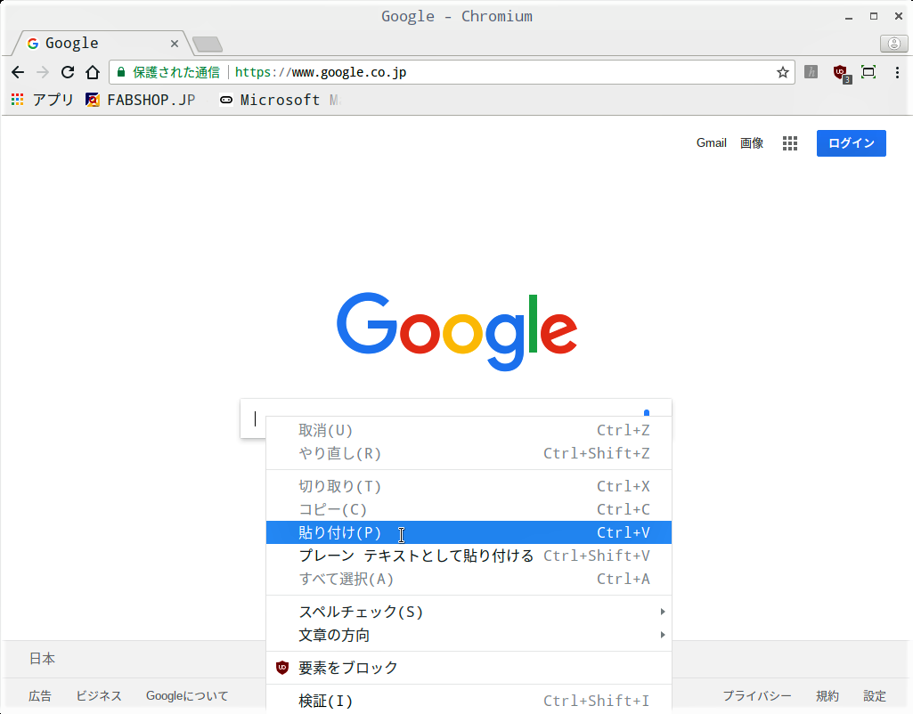913x714 pixels.
Task: Click the green secure lock icon
Action: click(121, 72)
